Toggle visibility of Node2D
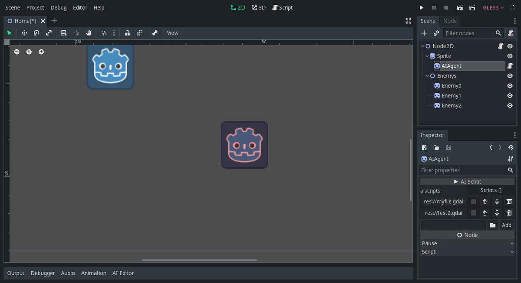The image size is (521, 283). point(510,46)
